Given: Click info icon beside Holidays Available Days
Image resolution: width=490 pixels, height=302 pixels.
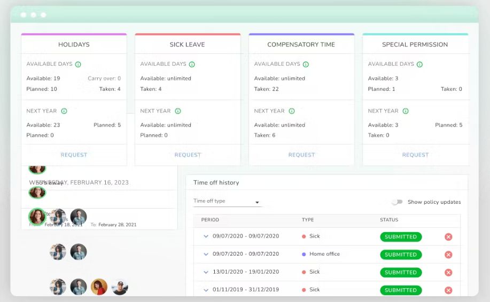Looking at the screenshot, I should (x=78, y=64).
